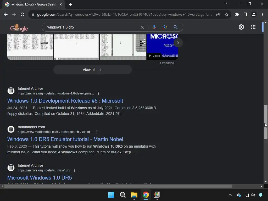Submit search with magnifier icon
This screenshot has width=268, height=201.
[x=176, y=27]
